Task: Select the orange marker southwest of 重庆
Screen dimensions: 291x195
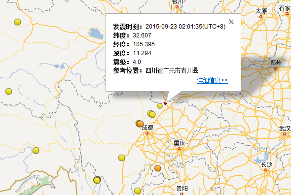Action: 157,168
